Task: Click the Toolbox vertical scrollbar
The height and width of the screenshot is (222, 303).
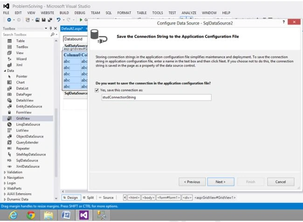Action: (x=56, y=143)
